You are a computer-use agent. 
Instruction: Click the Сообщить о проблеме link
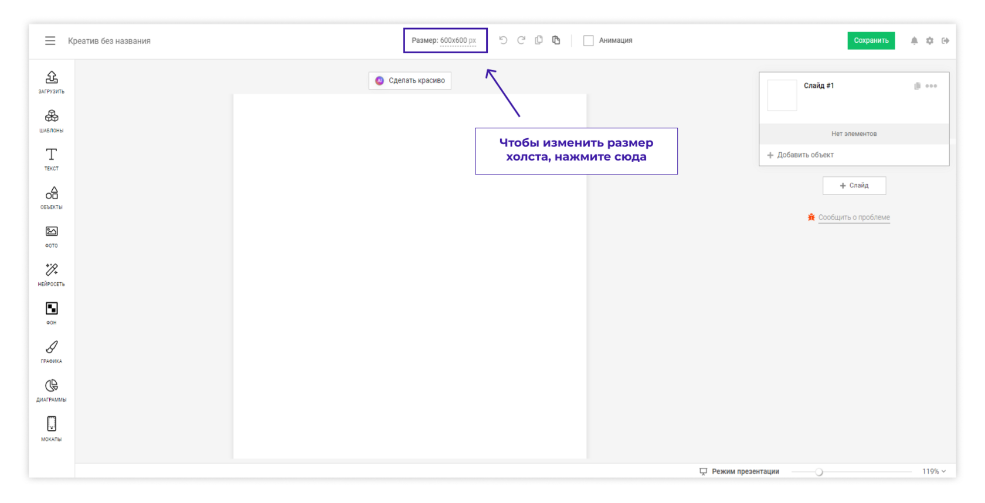point(854,217)
